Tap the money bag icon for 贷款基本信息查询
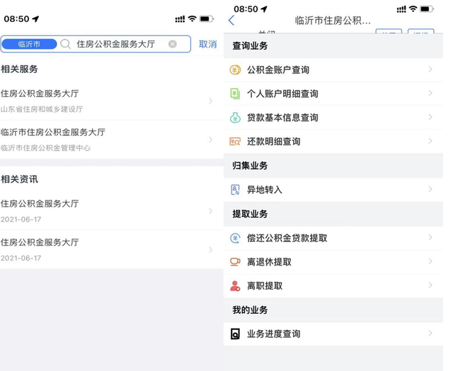453x371 pixels. click(235, 118)
